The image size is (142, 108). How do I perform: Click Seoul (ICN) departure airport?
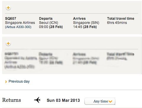tap(49, 23)
